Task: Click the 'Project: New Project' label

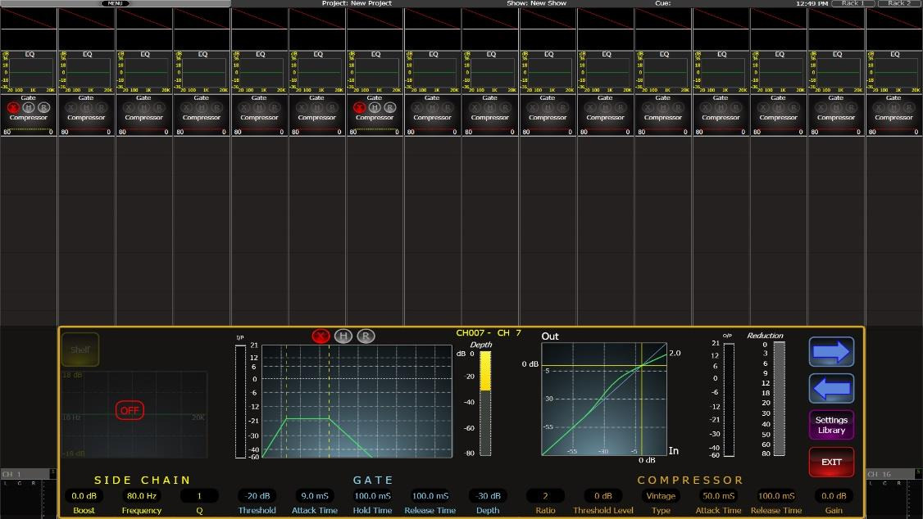Action: (357, 3)
